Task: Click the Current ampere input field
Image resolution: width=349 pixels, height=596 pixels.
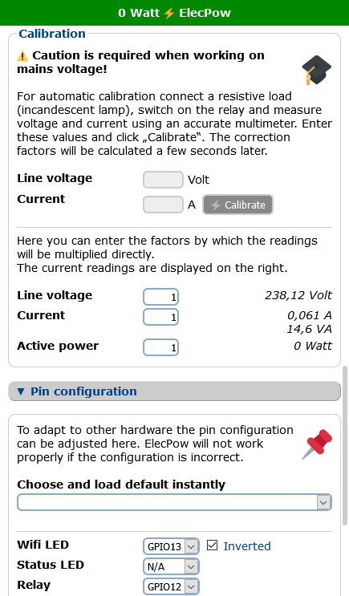Action: pyautogui.click(x=163, y=205)
